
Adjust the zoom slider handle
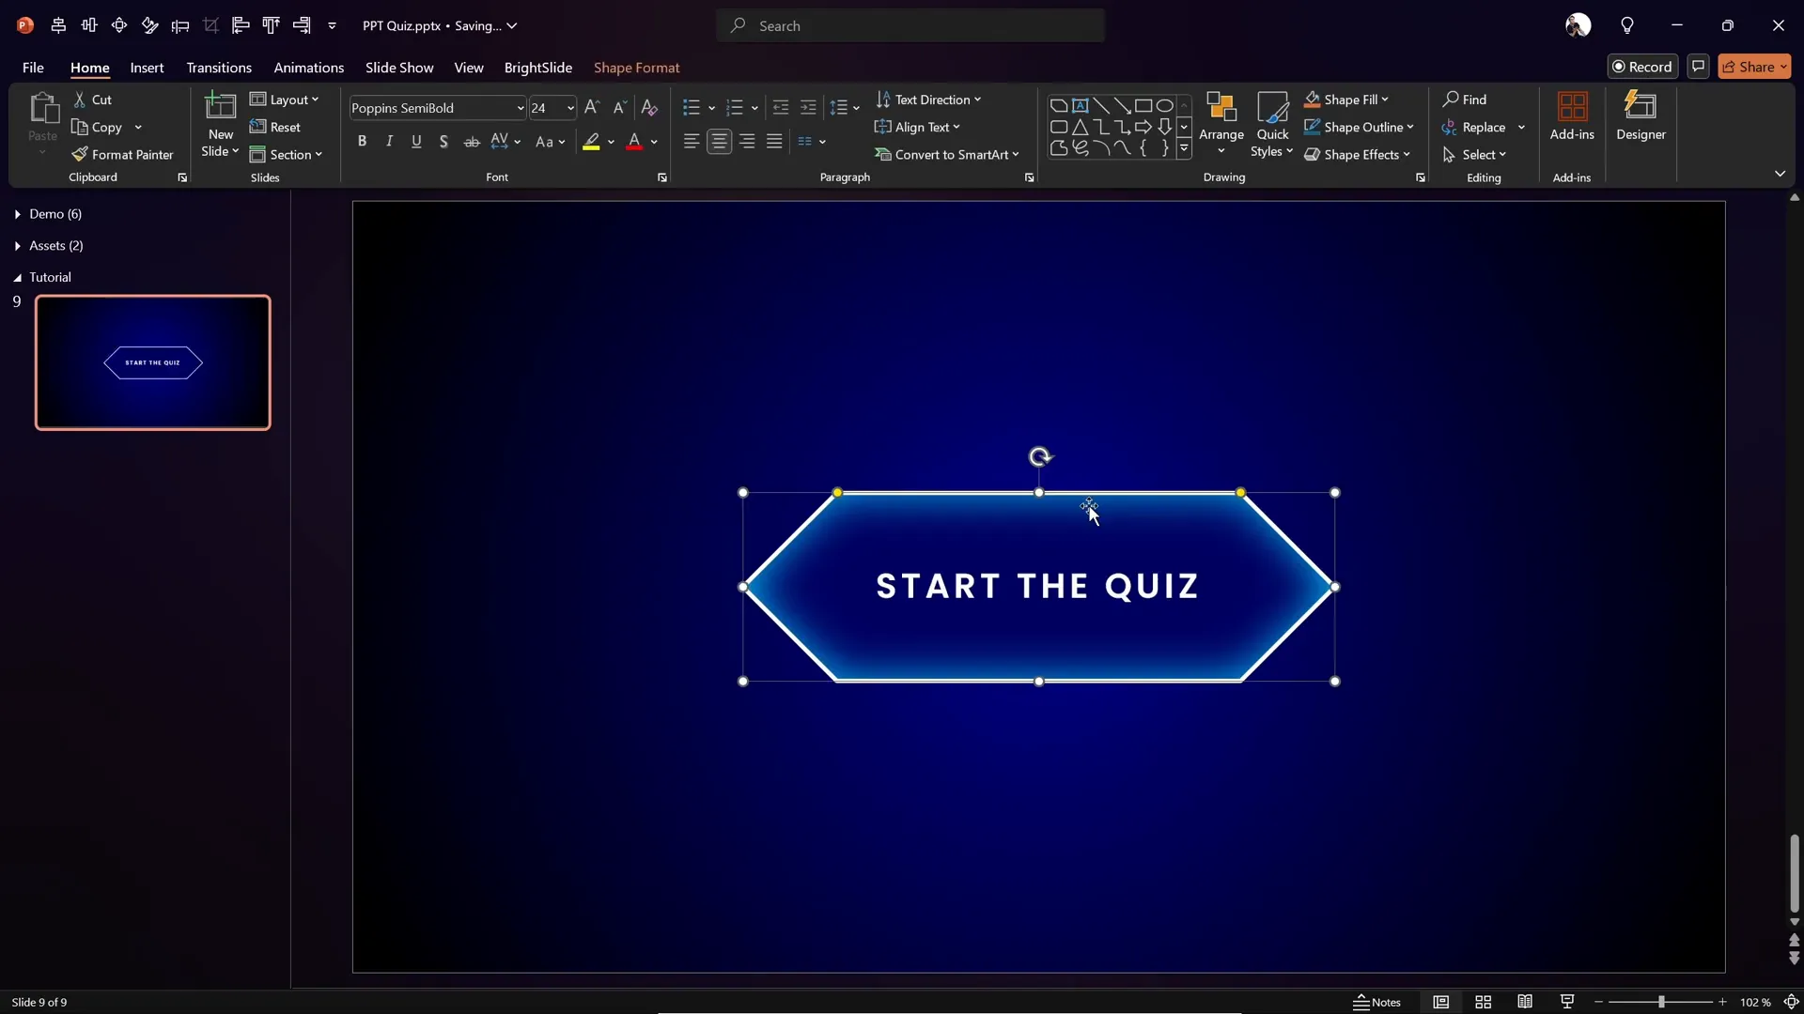(1661, 1002)
